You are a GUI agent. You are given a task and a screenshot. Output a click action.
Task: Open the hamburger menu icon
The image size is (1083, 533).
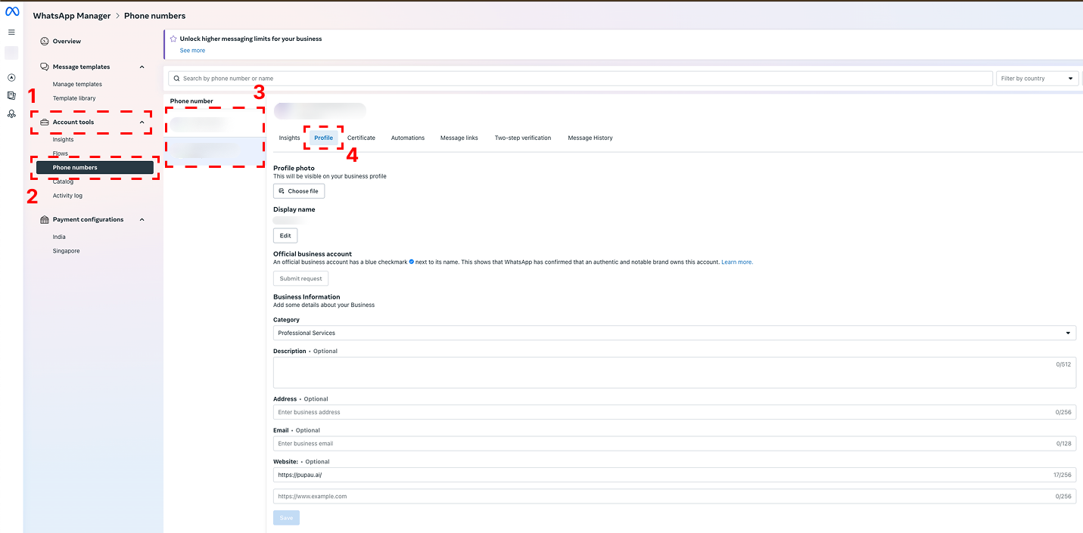[x=11, y=33]
